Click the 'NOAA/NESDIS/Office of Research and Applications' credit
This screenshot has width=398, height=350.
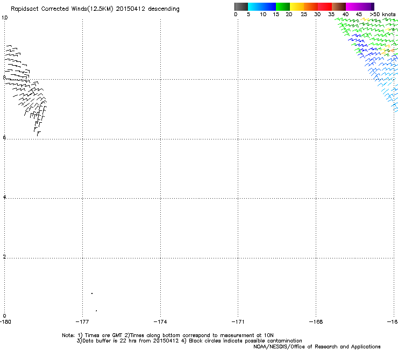tap(317, 347)
